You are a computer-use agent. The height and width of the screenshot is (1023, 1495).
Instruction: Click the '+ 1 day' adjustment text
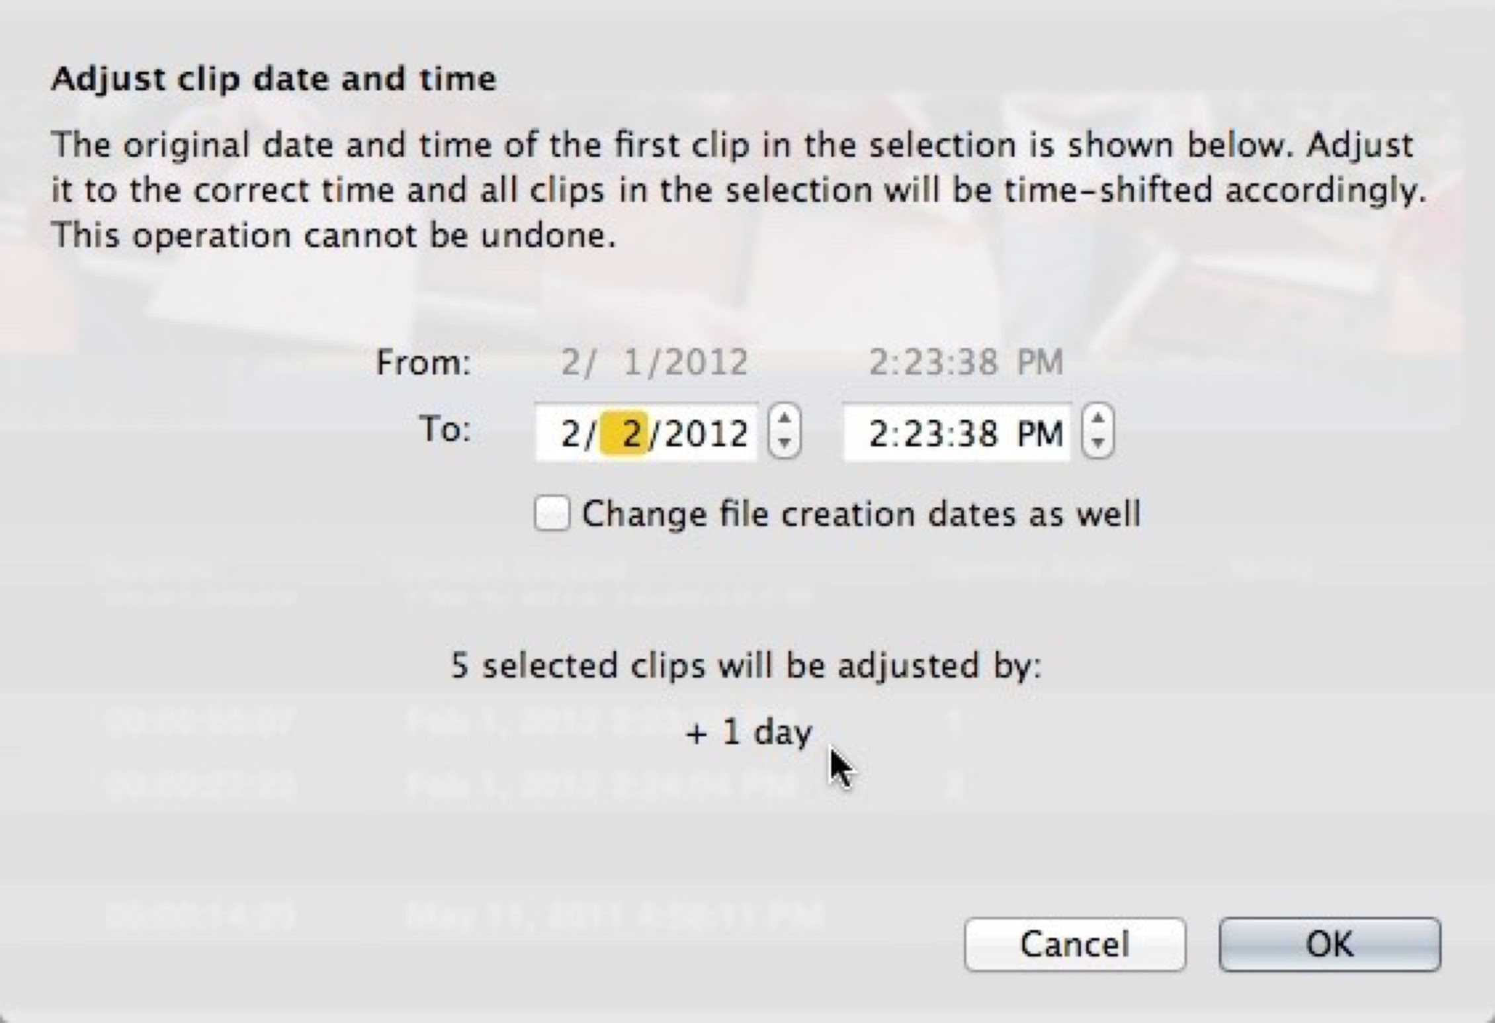point(748,733)
